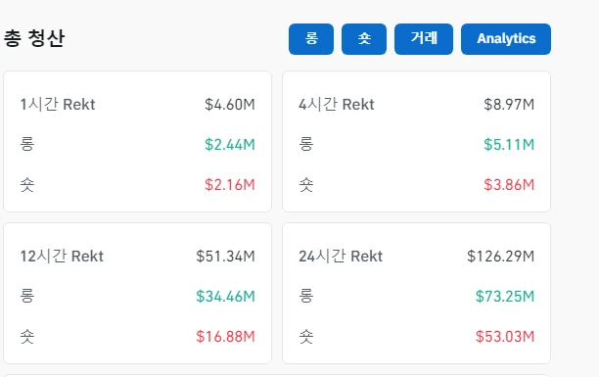Click the 4-hour long value $5.11M
This screenshot has height=377, width=599.
[509, 145]
